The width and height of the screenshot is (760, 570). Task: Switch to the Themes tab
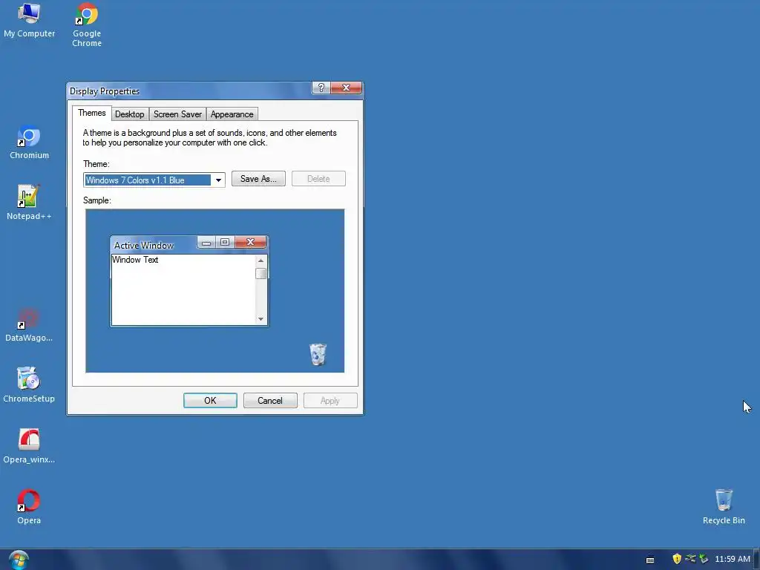coord(91,113)
